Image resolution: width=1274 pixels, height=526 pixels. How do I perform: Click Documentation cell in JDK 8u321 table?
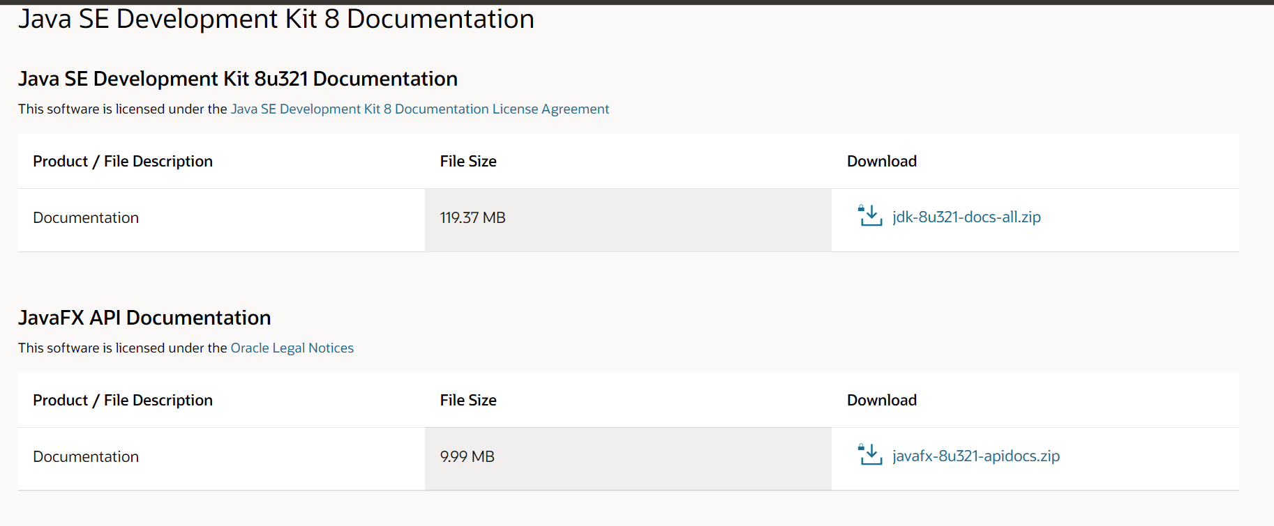[221, 220]
